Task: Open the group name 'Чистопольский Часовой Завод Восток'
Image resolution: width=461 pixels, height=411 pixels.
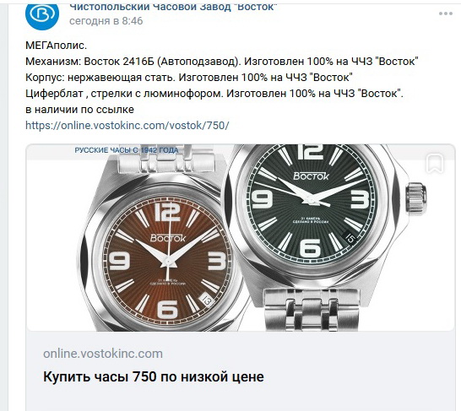Action: (x=173, y=7)
